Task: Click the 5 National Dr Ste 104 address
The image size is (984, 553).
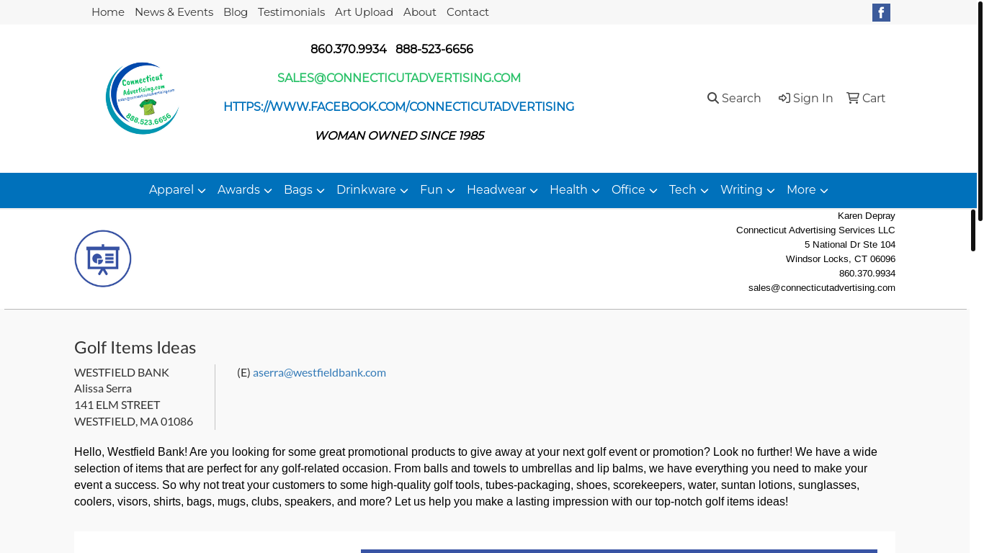Action: [x=850, y=245]
